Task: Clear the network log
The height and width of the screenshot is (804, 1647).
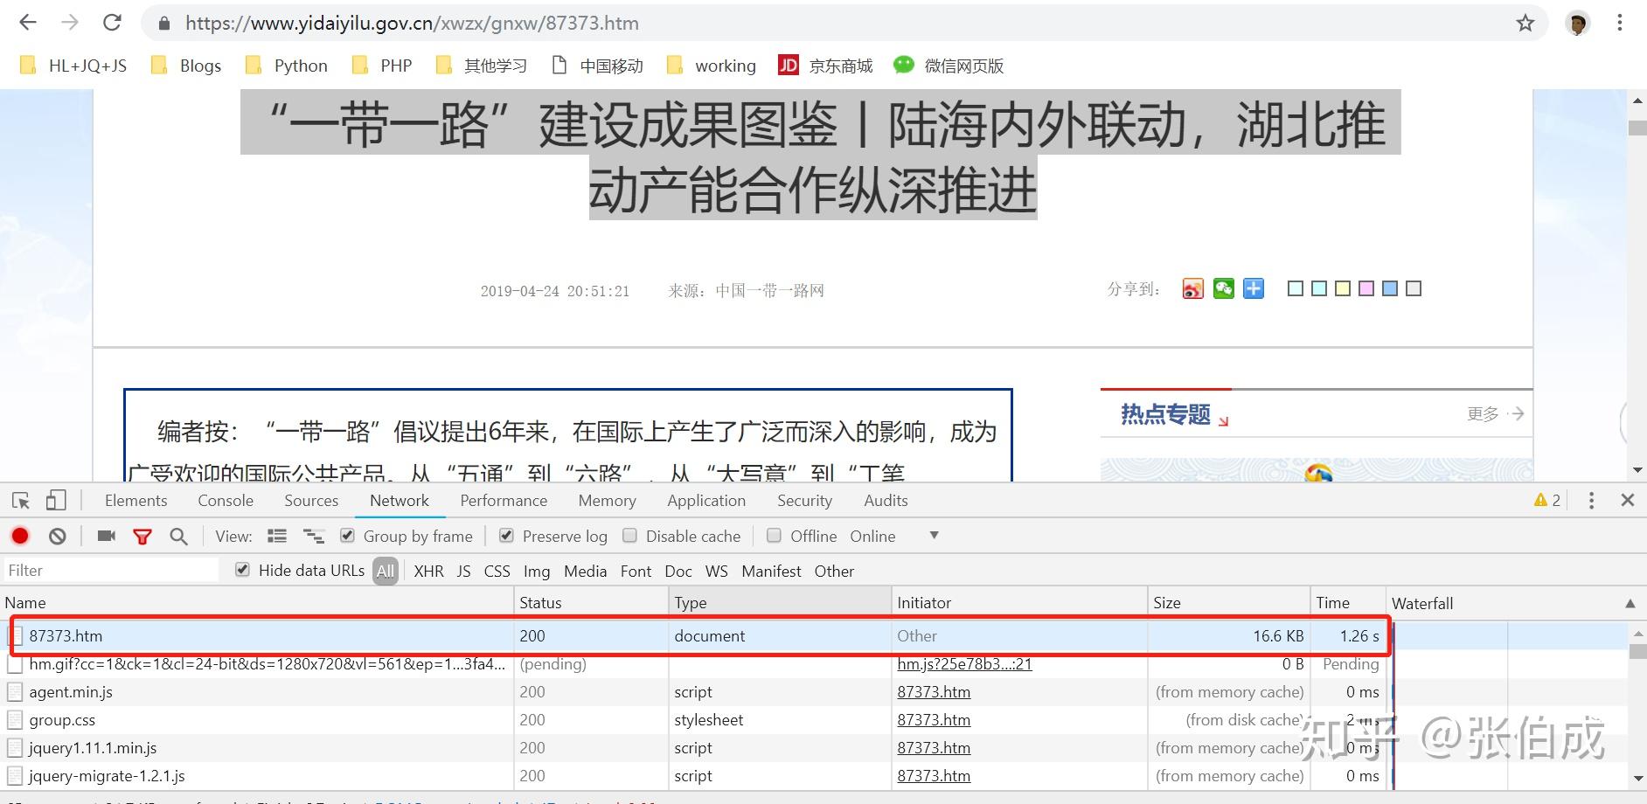Action: pyautogui.click(x=58, y=536)
